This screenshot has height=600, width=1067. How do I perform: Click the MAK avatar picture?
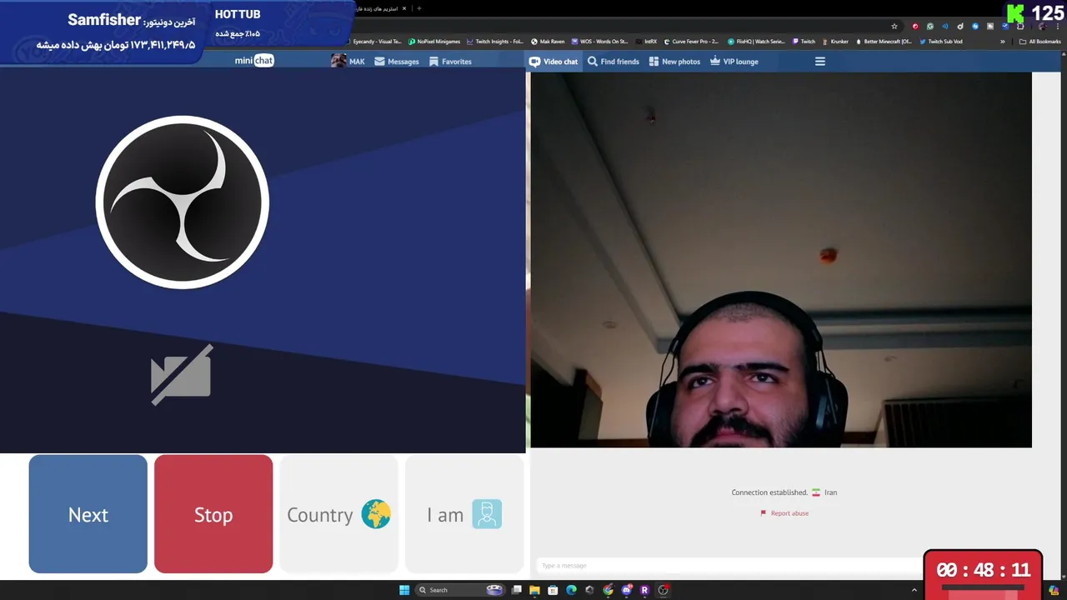click(338, 61)
